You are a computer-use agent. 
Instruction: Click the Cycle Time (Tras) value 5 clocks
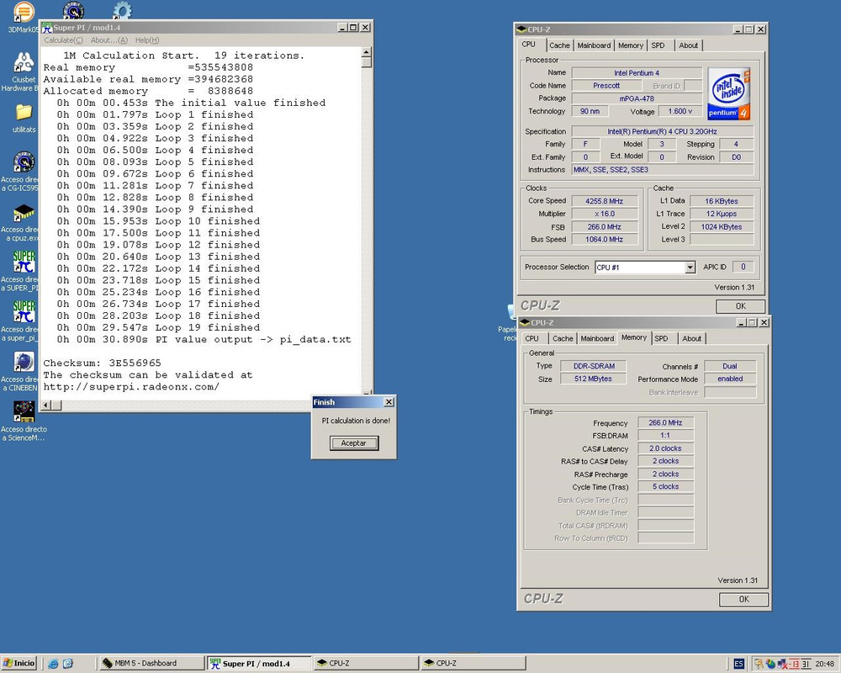[665, 486]
